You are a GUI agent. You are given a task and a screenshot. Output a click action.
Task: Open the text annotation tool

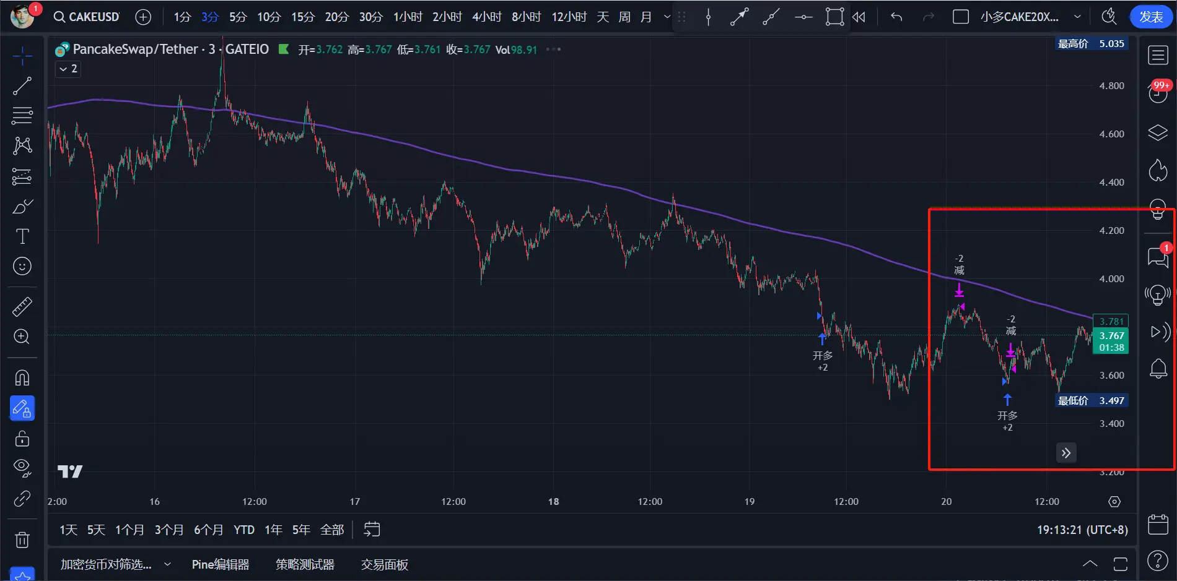pyautogui.click(x=22, y=236)
